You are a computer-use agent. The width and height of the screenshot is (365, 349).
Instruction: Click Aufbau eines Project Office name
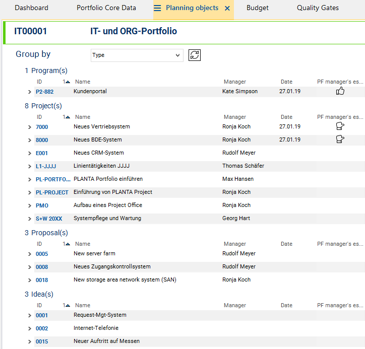click(x=108, y=205)
